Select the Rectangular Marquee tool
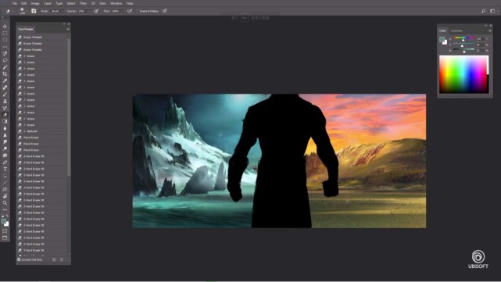This screenshot has width=501, height=282. (x=5, y=34)
